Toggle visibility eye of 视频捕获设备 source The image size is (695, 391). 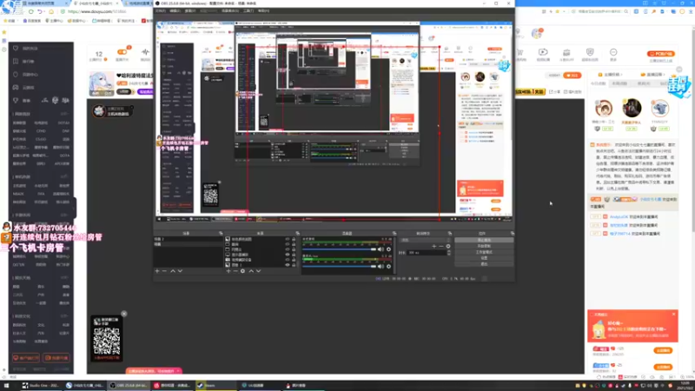[288, 260]
